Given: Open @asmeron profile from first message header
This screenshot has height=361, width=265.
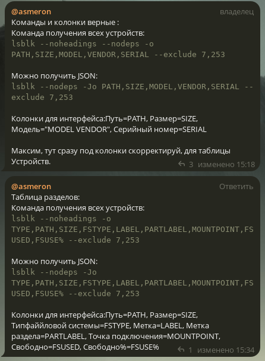Looking at the screenshot, I should click(31, 12).
